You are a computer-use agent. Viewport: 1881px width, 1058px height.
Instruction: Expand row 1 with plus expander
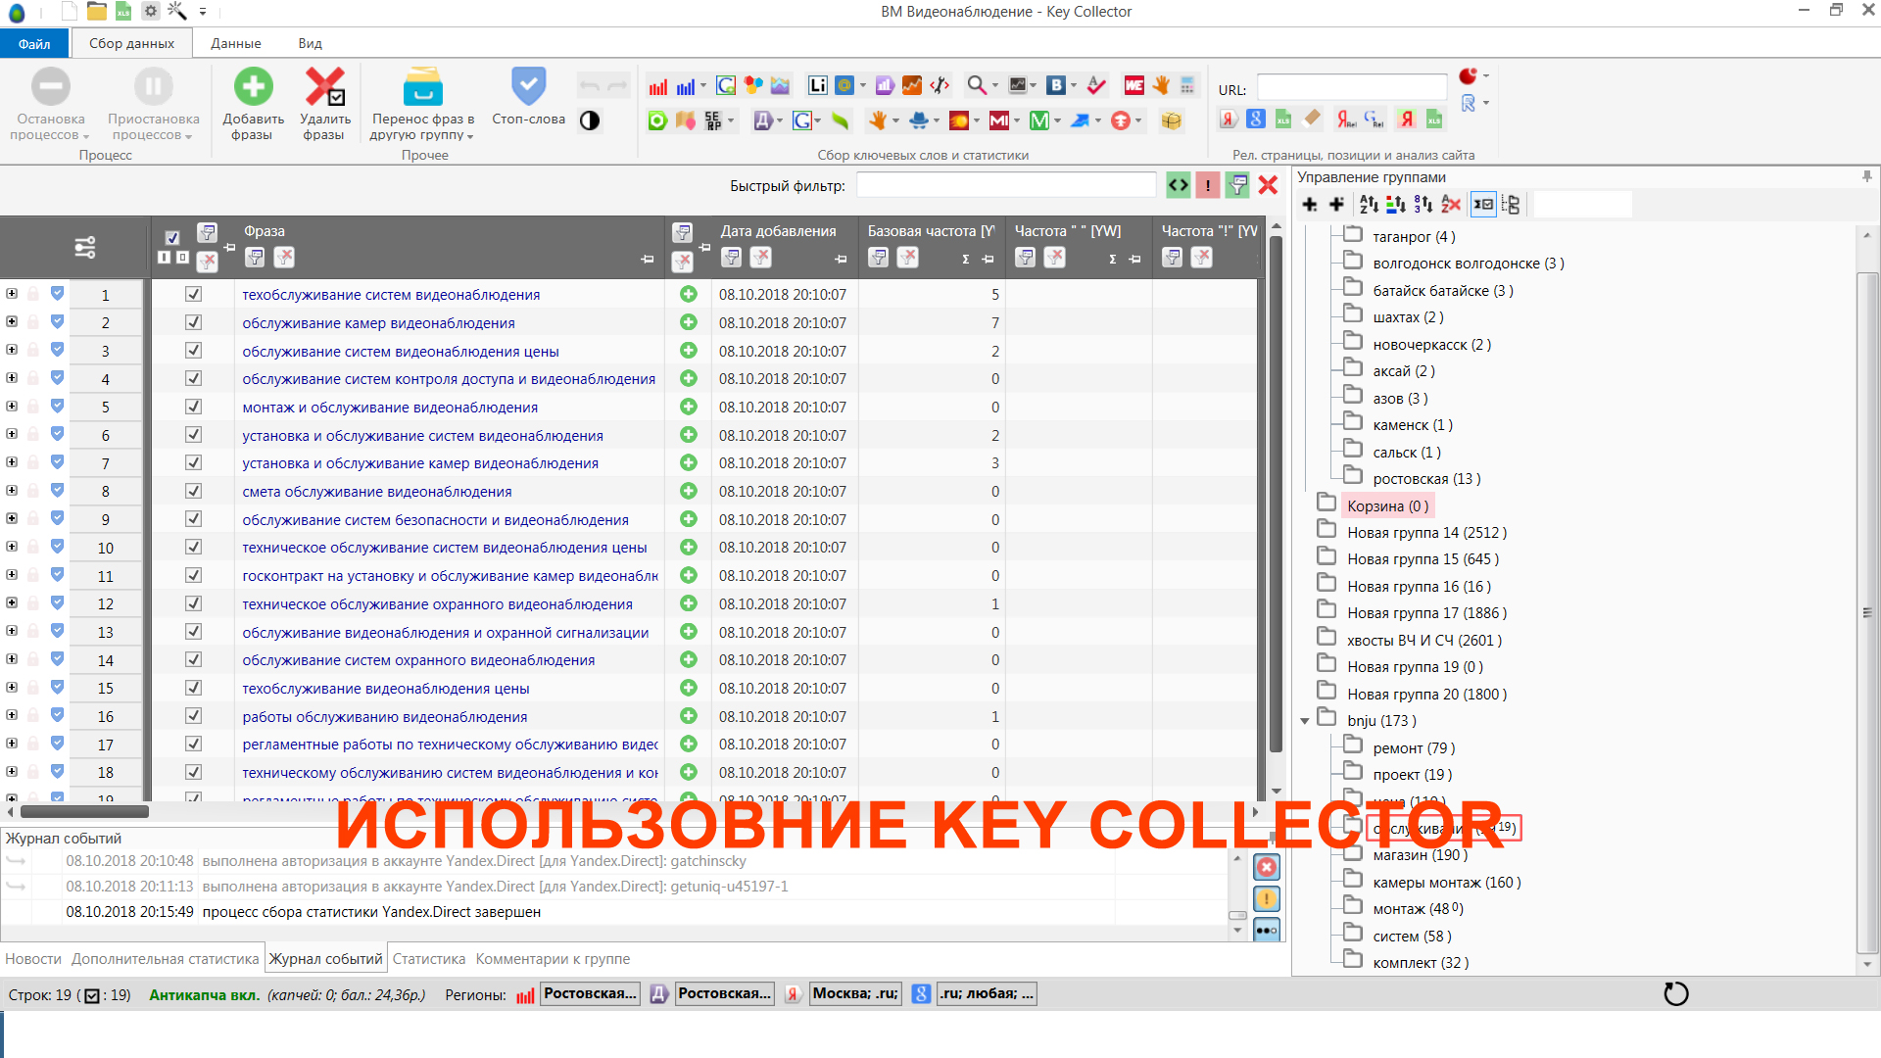pos(12,293)
